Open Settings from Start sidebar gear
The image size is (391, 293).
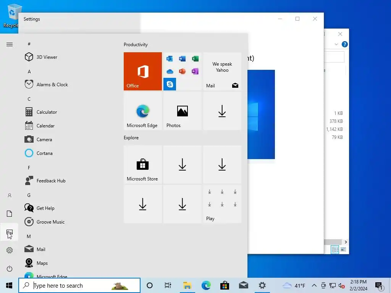(x=10, y=250)
